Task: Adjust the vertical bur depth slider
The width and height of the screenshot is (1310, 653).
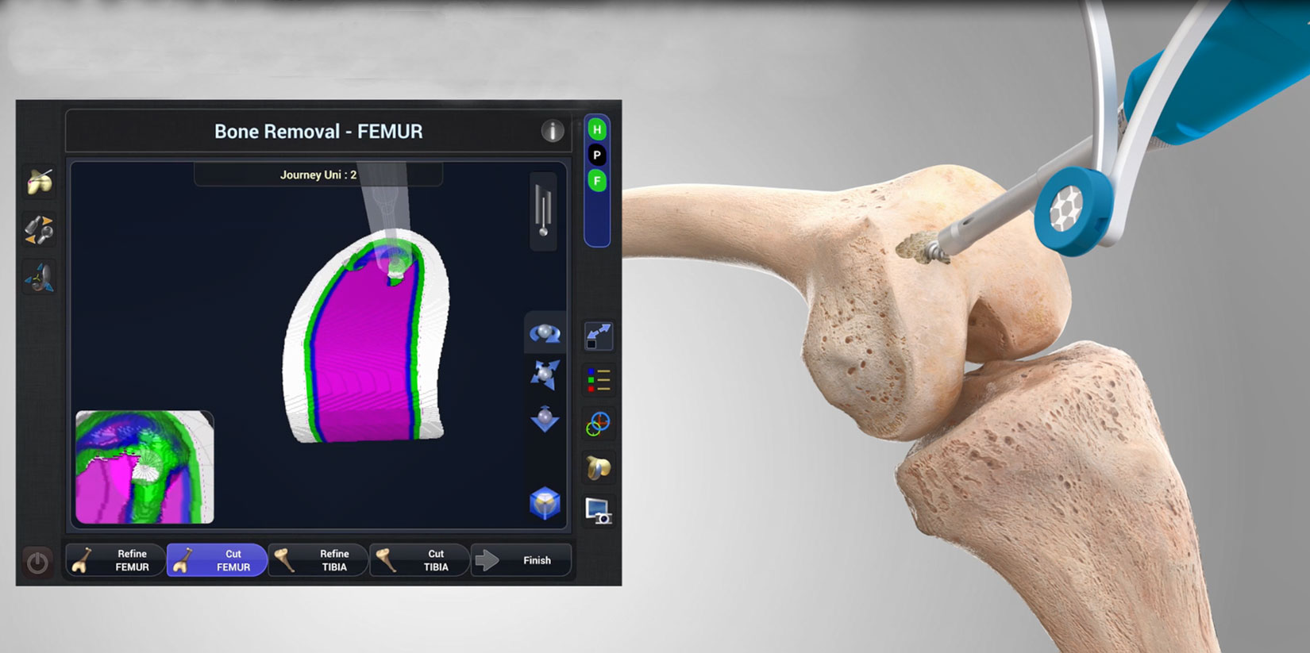Action: click(543, 211)
